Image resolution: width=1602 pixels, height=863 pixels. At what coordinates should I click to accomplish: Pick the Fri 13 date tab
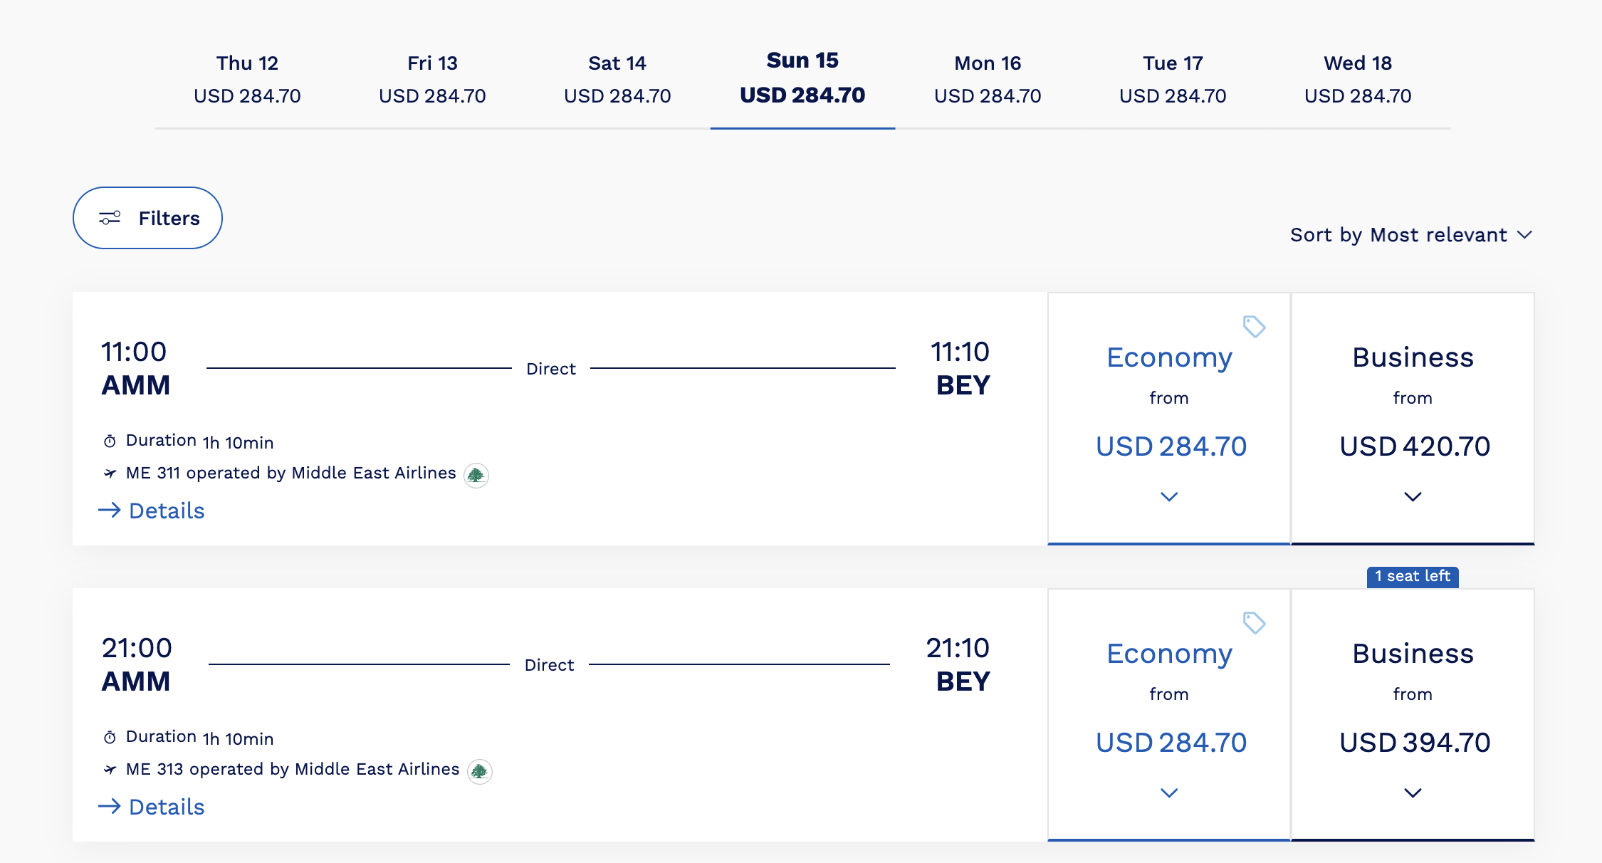[432, 79]
